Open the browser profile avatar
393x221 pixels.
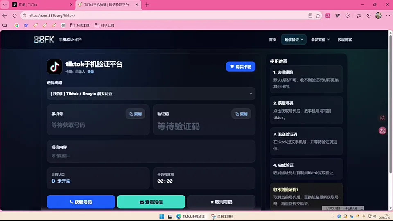378,16
